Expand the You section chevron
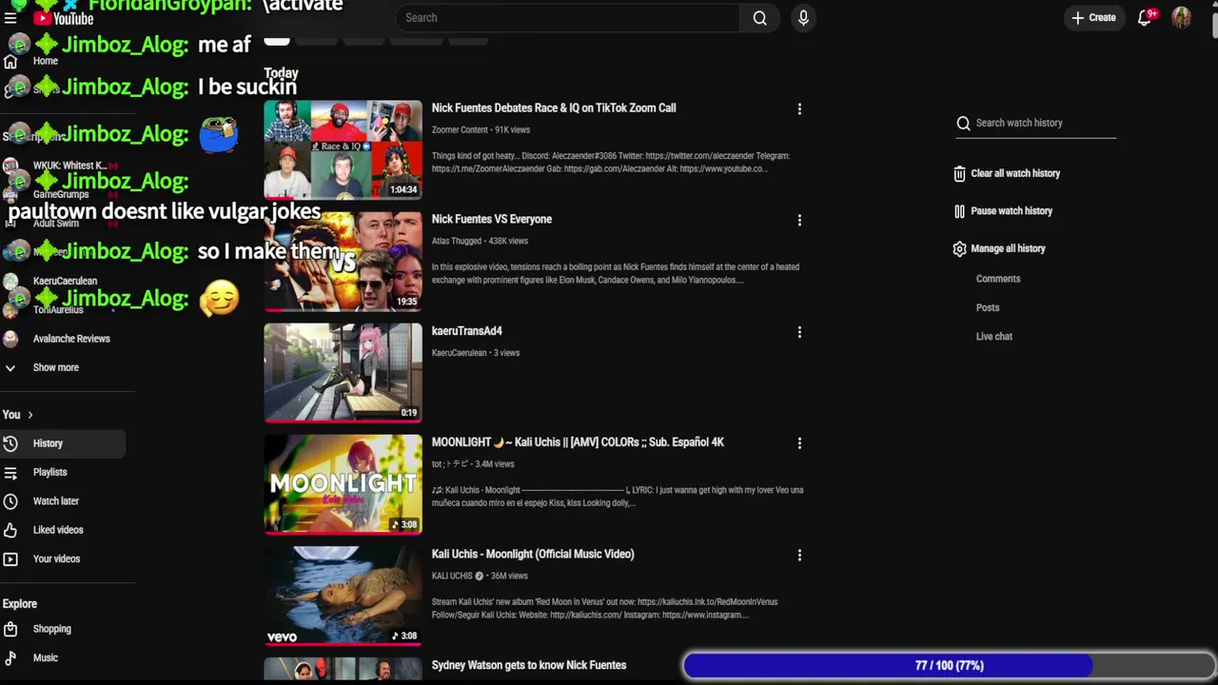The width and height of the screenshot is (1218, 685). click(x=29, y=415)
